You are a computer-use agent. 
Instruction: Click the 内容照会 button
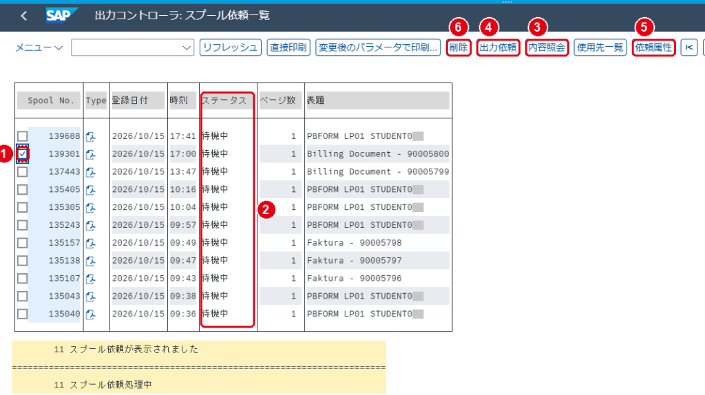547,47
